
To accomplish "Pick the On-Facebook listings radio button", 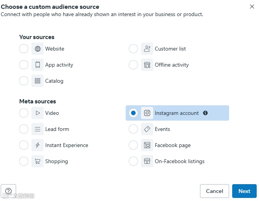I will 133,162.
